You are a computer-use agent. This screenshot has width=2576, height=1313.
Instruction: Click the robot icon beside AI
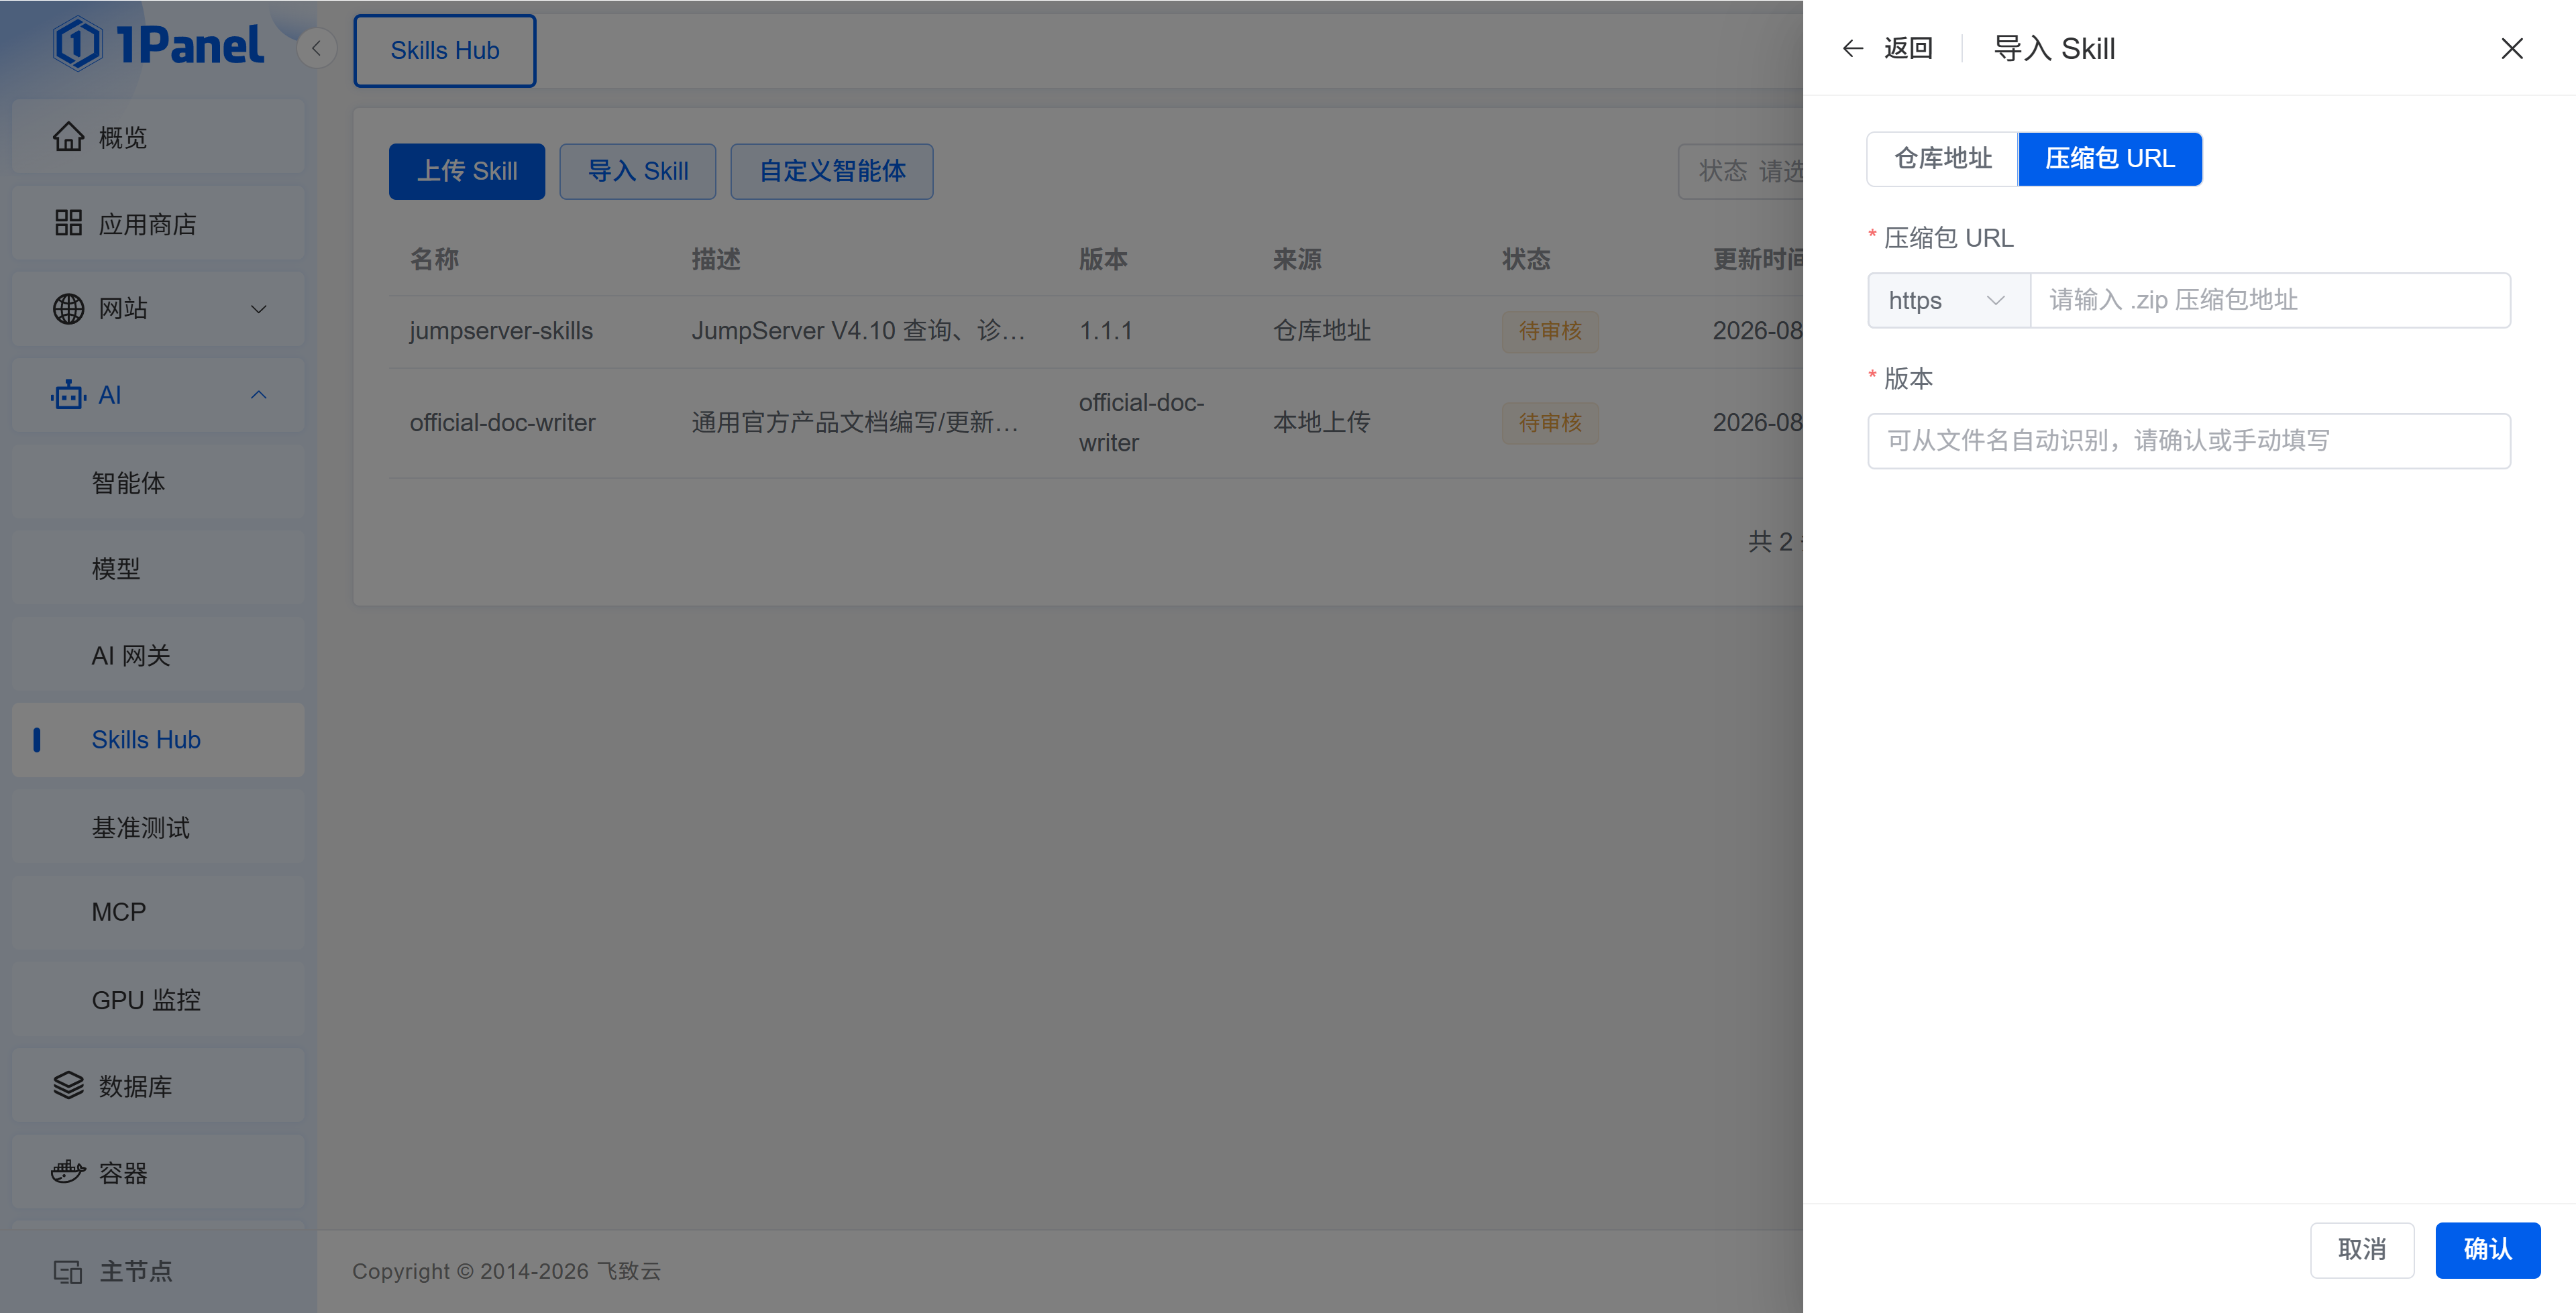[x=68, y=395]
